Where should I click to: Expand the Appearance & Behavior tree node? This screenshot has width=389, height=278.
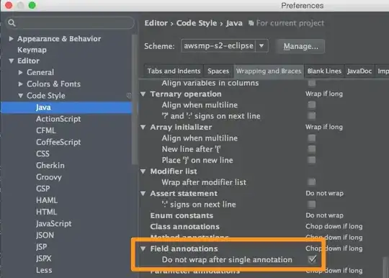click(x=11, y=39)
